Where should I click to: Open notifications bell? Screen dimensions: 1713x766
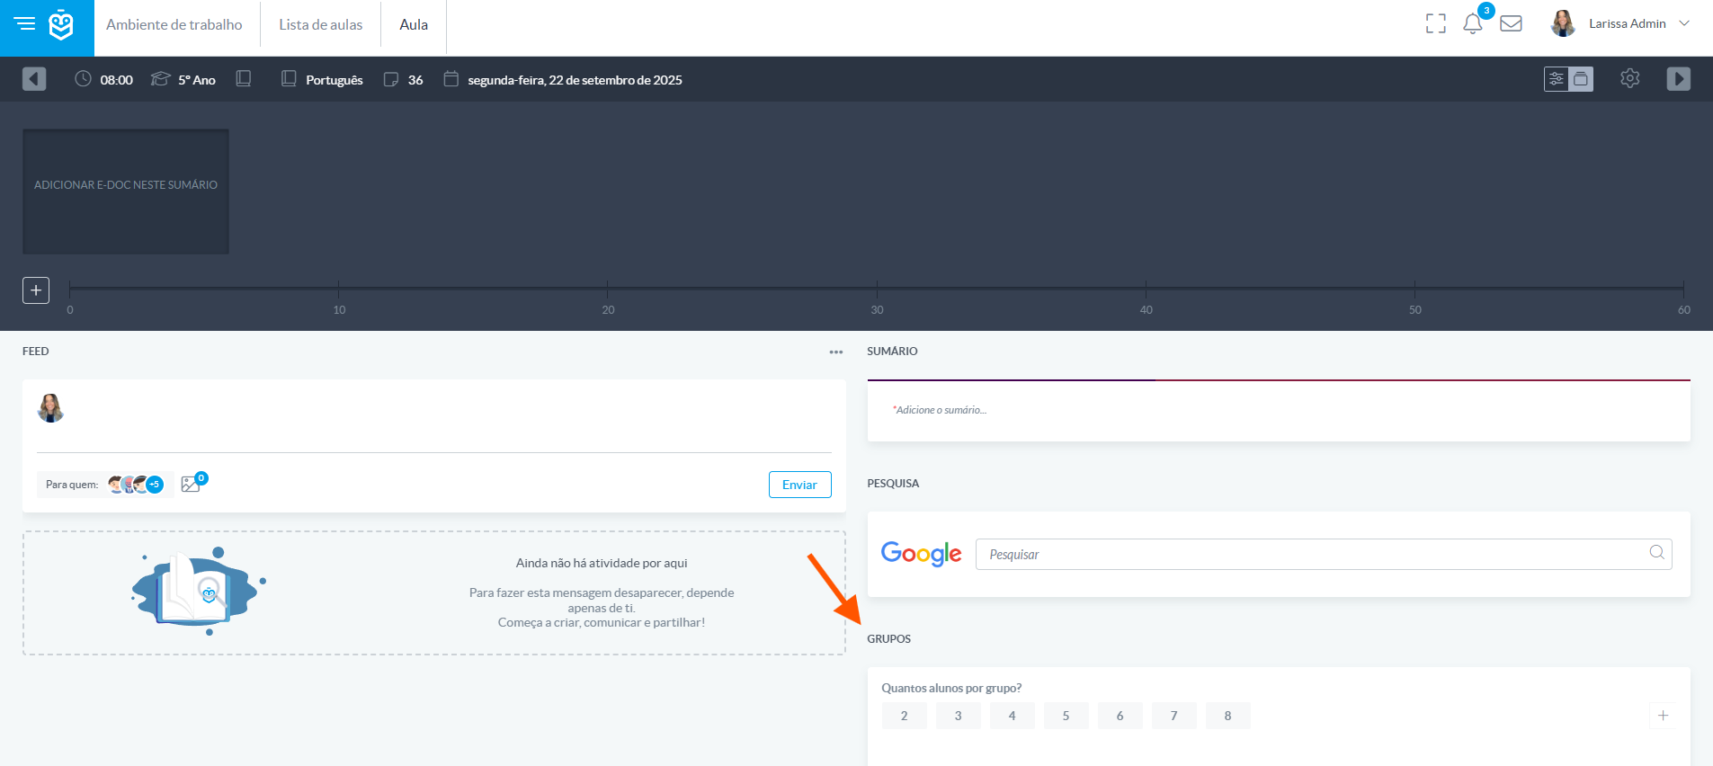click(1473, 24)
